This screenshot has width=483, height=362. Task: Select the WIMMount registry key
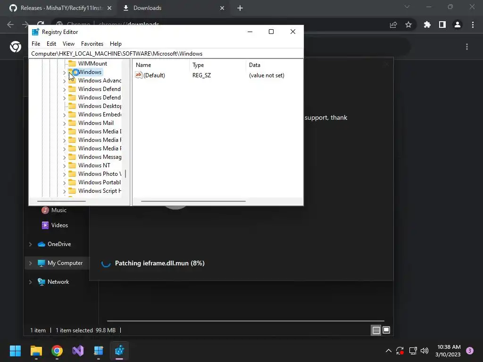(x=92, y=64)
